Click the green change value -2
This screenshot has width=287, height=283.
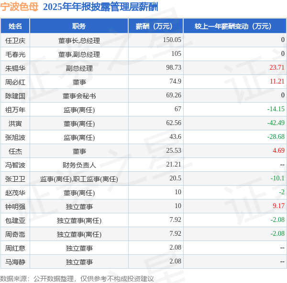[x=282, y=192]
